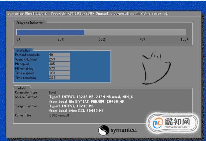Click the symantec wordmark text
This screenshot has width=206, height=141.
click(124, 130)
